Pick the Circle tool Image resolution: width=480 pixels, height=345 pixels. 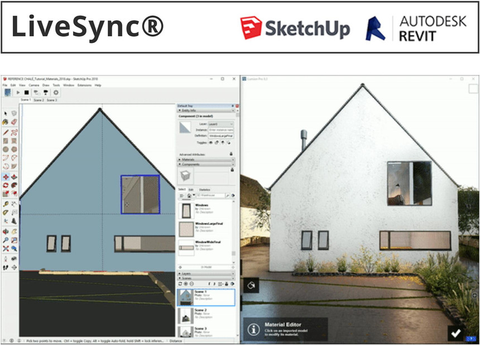pyautogui.click(x=6, y=150)
